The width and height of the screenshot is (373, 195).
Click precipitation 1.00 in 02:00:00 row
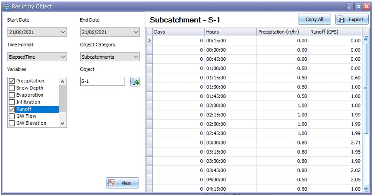[x=283, y=106]
